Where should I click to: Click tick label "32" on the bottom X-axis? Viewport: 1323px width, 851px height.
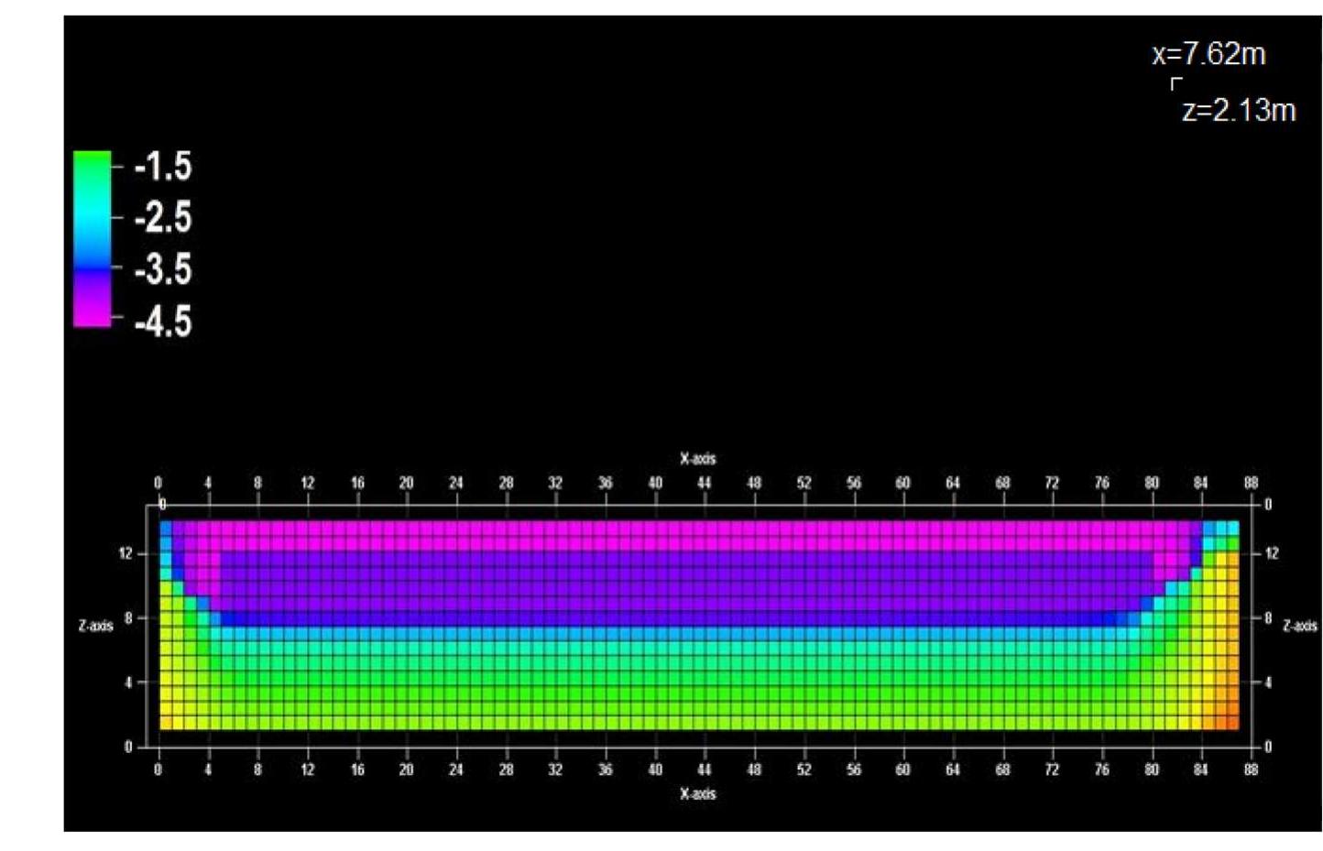click(x=555, y=769)
